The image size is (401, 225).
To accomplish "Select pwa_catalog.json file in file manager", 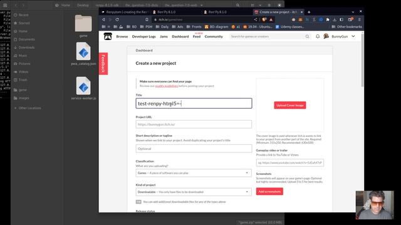I will [83, 54].
